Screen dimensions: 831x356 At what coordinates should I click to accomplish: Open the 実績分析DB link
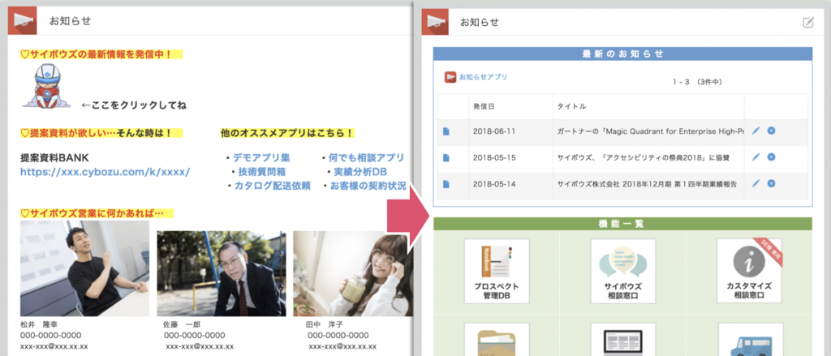(x=360, y=172)
